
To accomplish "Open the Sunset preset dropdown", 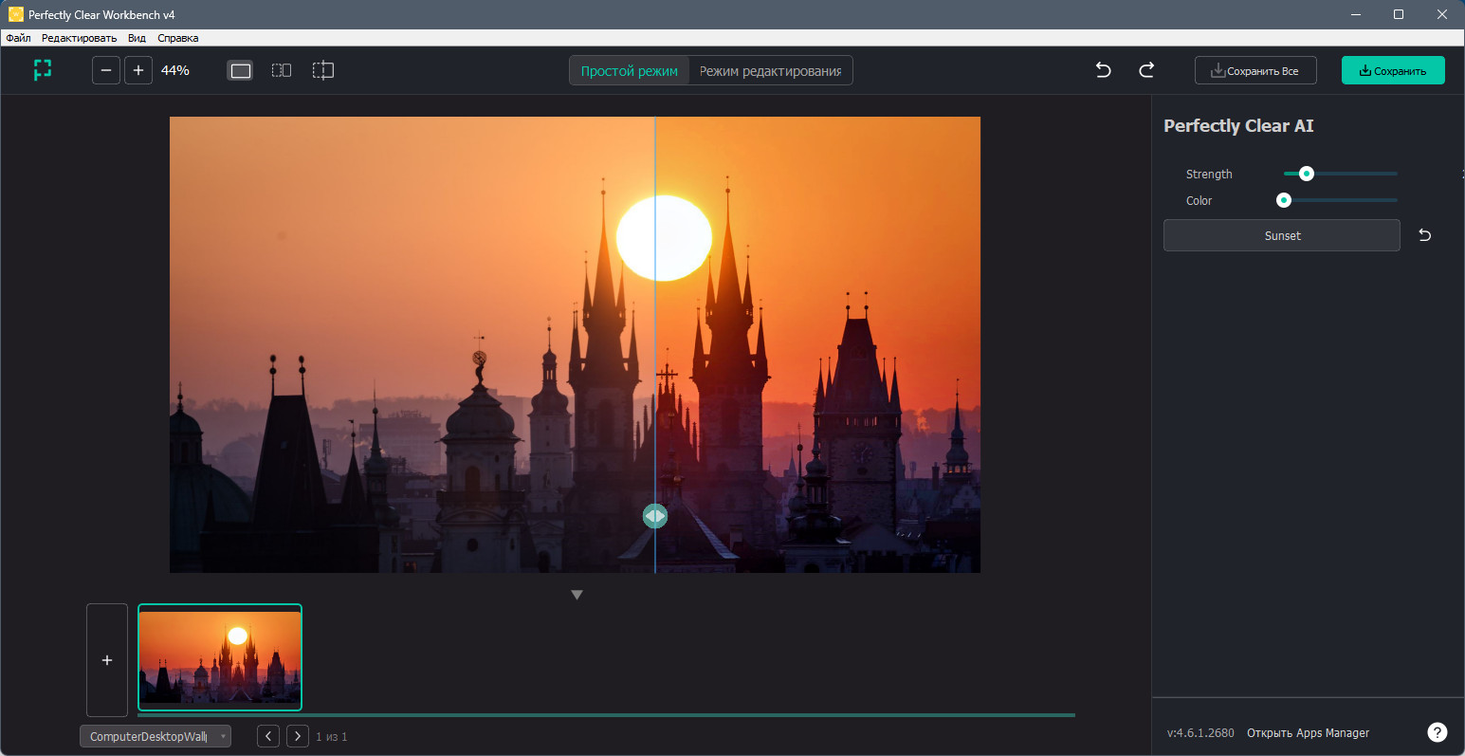I will (1282, 235).
